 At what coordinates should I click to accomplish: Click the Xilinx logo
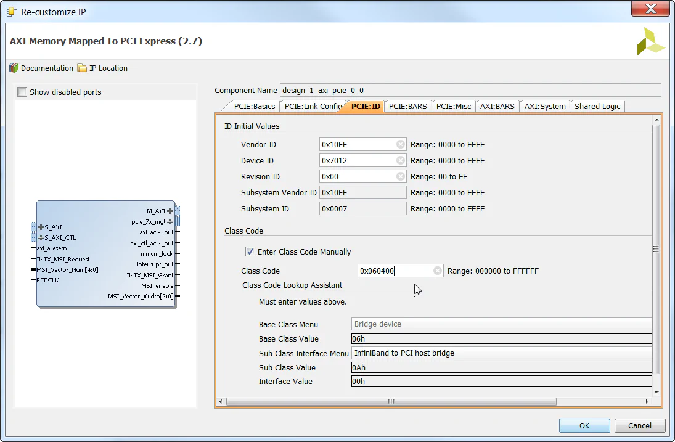650,41
